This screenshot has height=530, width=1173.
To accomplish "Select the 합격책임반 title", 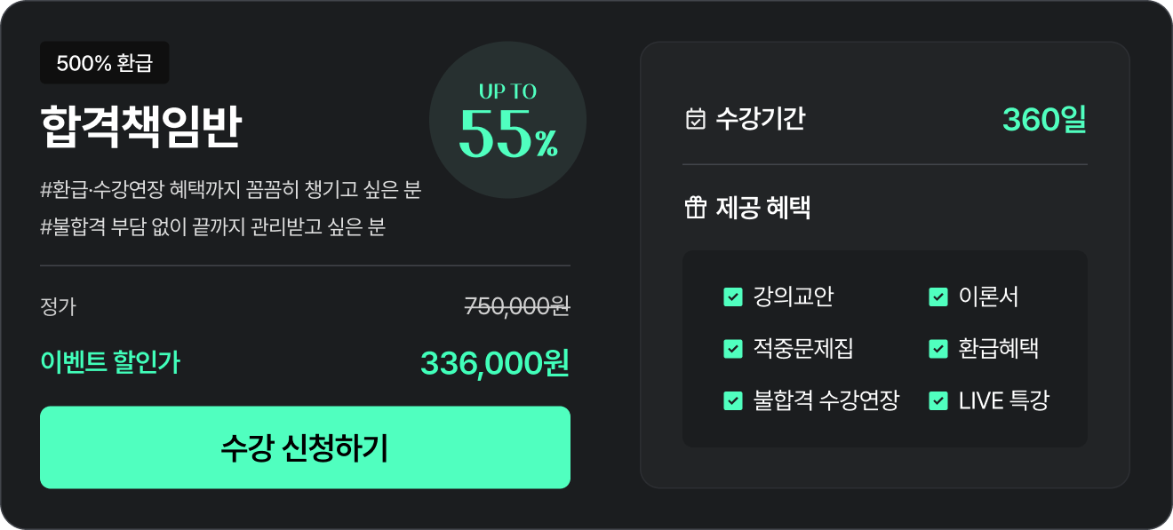I will click(x=140, y=130).
